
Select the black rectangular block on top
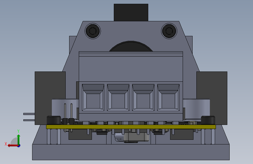point(131,13)
